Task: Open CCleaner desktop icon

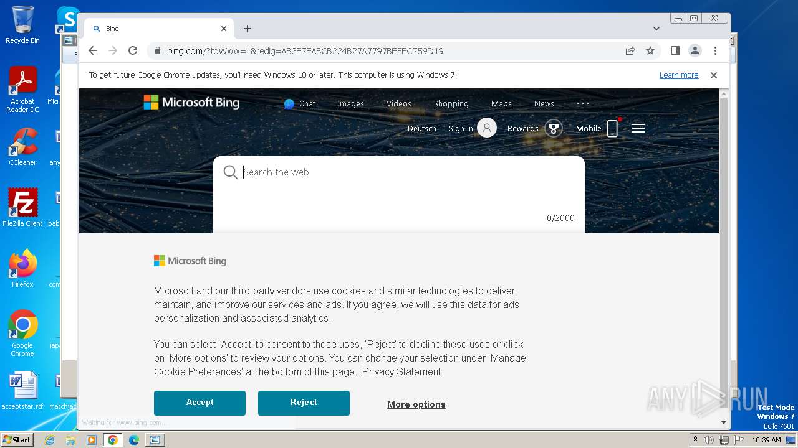Action: (22, 147)
